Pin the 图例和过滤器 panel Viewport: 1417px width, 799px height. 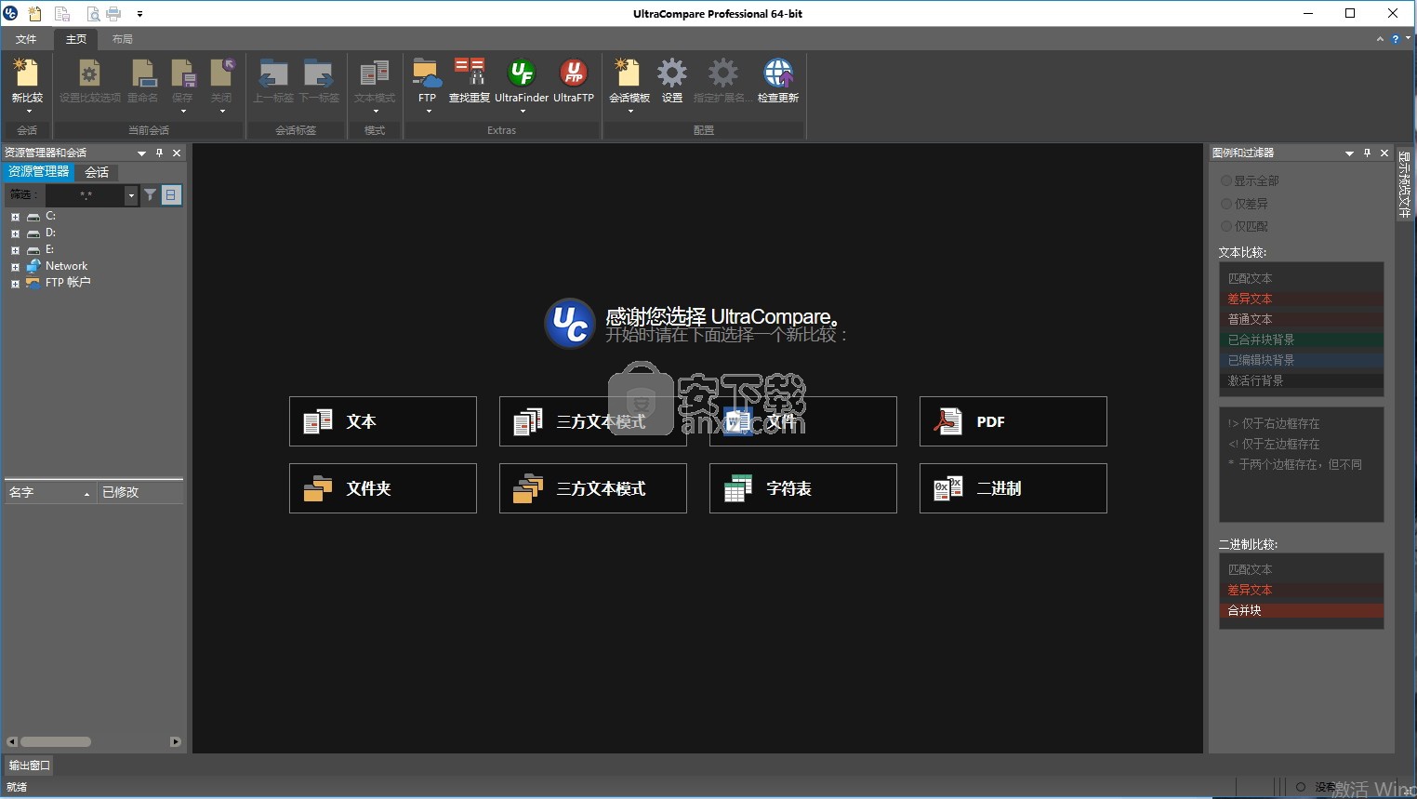click(x=1367, y=153)
